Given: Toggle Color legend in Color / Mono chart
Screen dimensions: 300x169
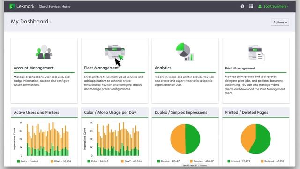Looking at the screenshot, I should point(98,161).
